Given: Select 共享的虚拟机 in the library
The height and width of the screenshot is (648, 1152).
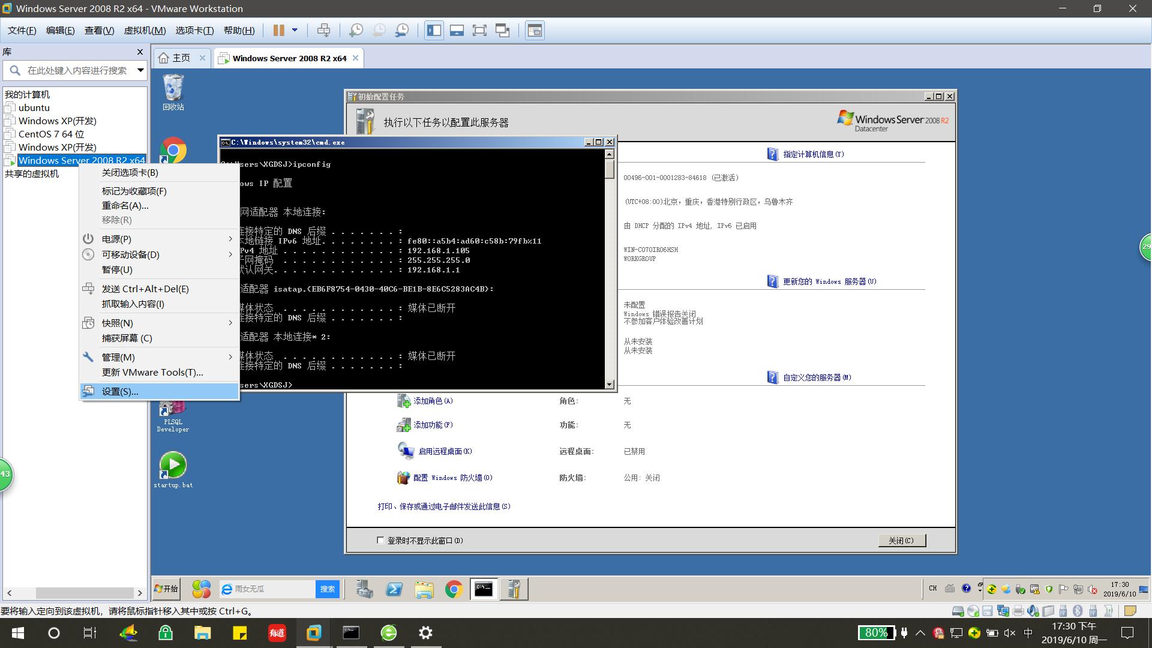Looking at the screenshot, I should pos(32,173).
